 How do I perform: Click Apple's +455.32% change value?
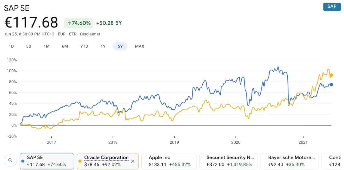click(180, 165)
